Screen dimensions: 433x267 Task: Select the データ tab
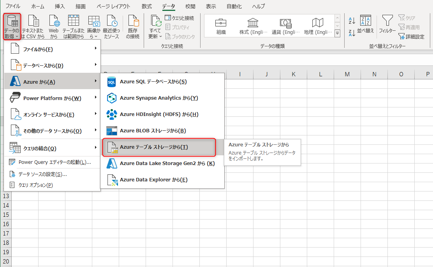click(169, 6)
